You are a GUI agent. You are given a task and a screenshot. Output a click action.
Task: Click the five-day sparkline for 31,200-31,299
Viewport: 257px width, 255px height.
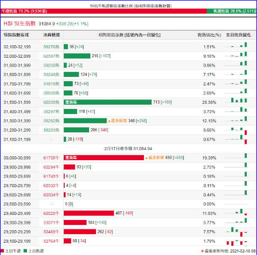coord(236,131)
